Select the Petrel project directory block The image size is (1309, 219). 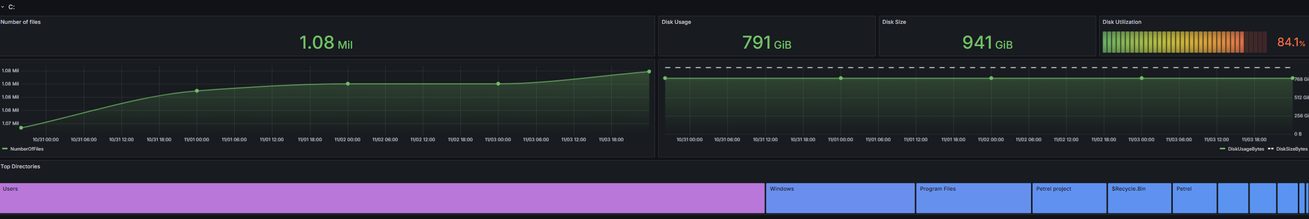(1070, 198)
